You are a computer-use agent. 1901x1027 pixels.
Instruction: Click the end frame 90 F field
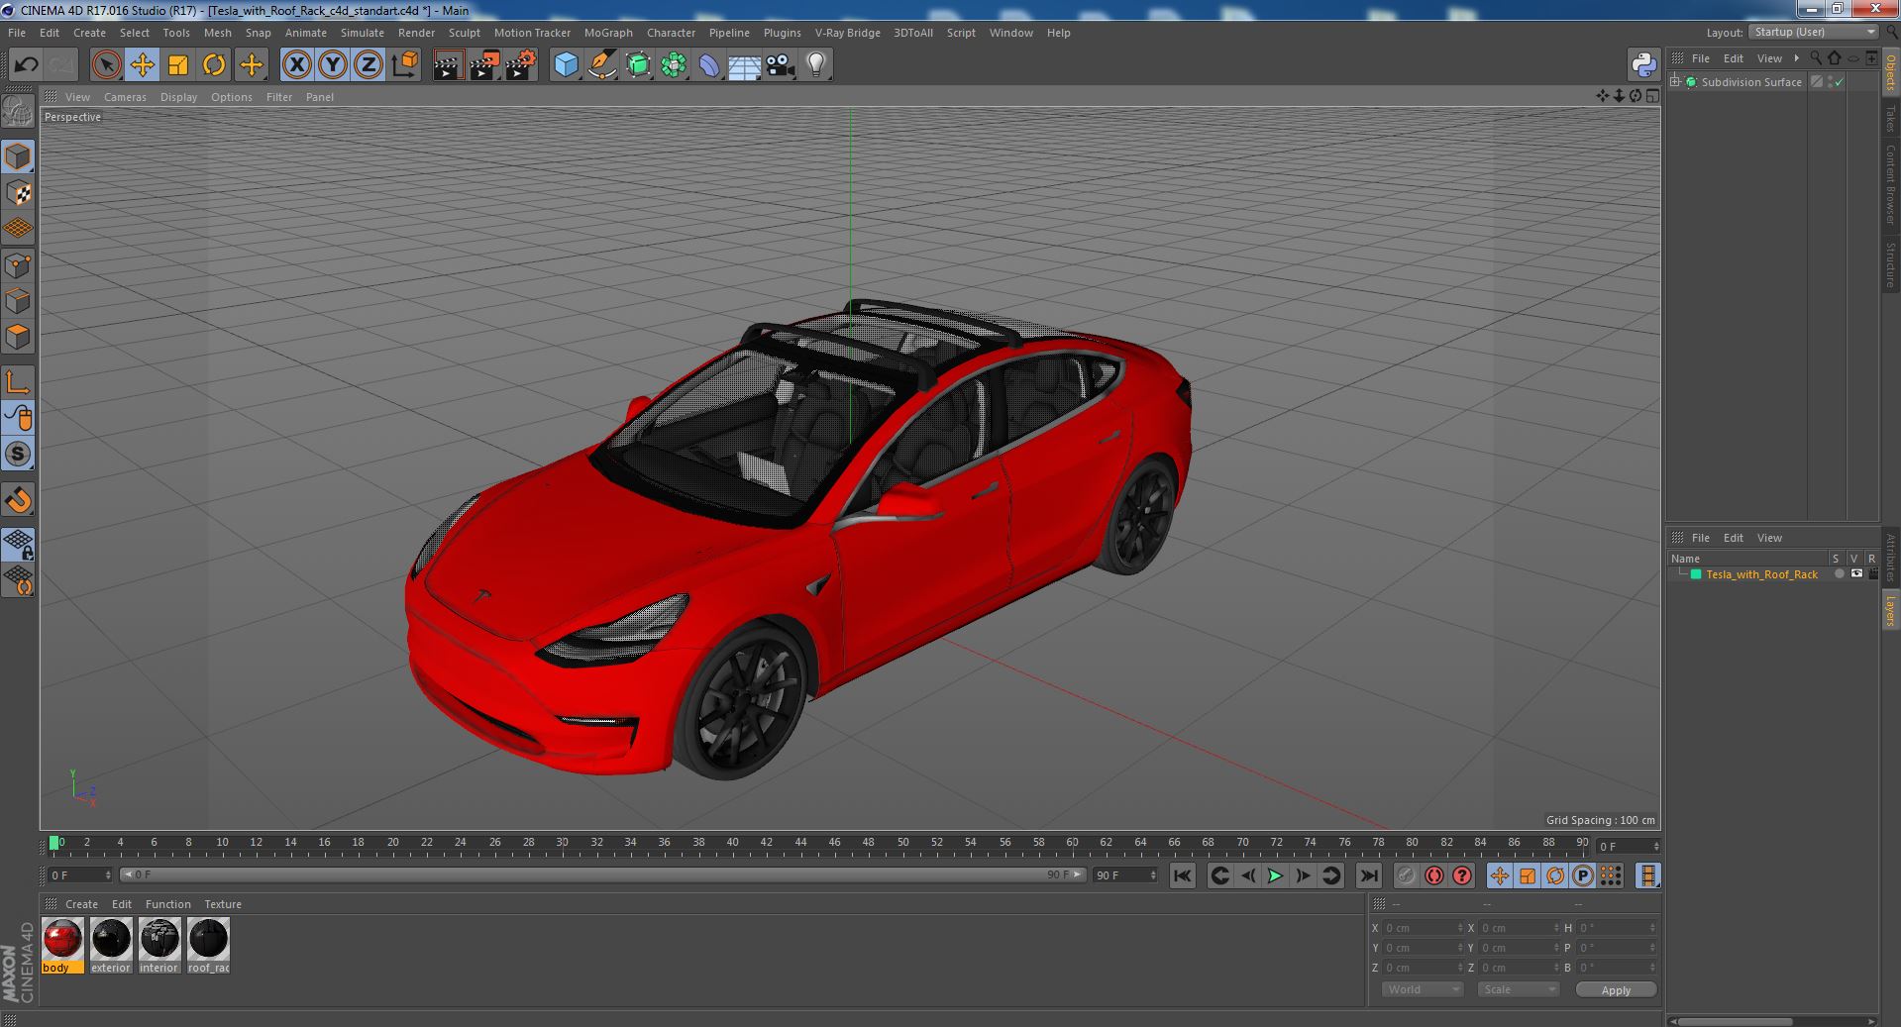point(1125,875)
